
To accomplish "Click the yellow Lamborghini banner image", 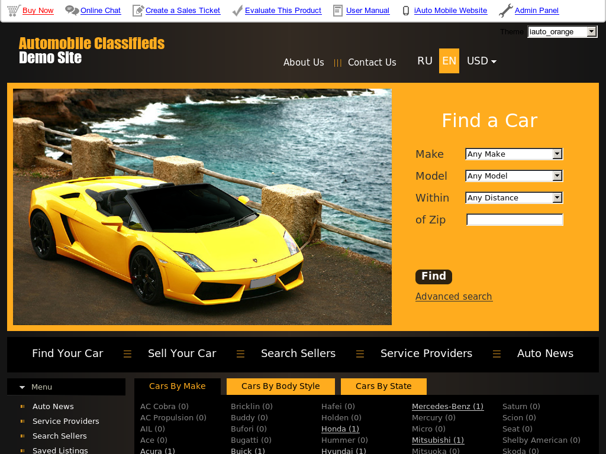I will (202, 207).
